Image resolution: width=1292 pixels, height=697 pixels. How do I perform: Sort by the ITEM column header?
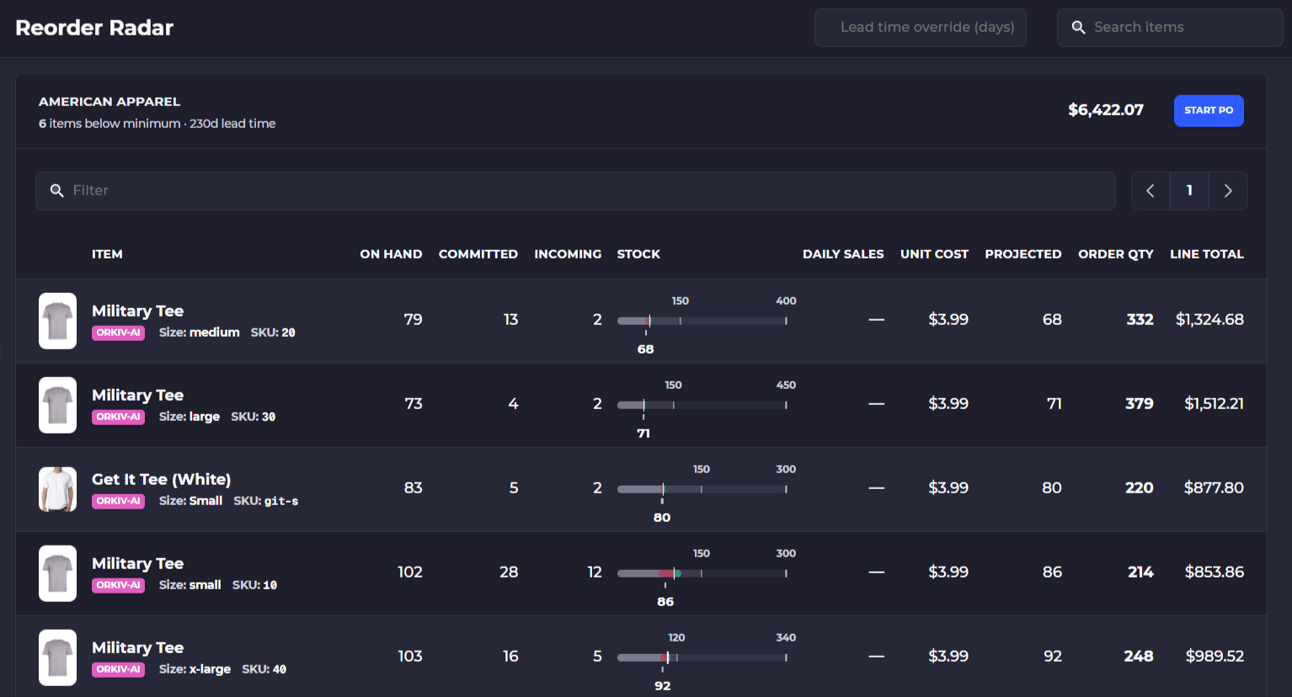(x=107, y=254)
